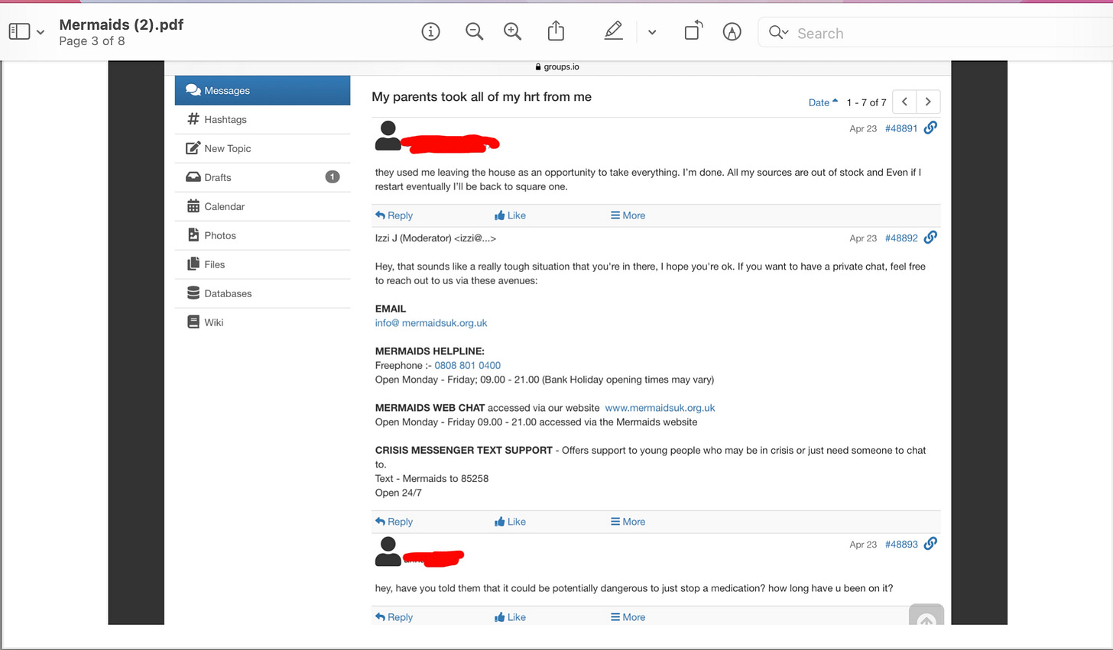Expand the highlight color options chevron
Viewport: 1113px width, 650px height.
pos(652,32)
